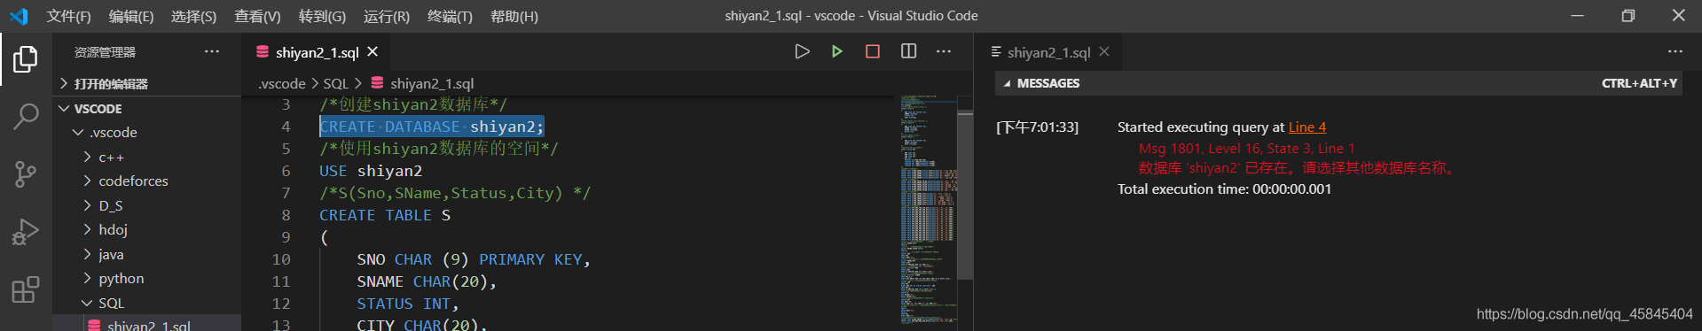Open the 运行(R) menu
Viewport: 1702px width, 331px height.
387,16
